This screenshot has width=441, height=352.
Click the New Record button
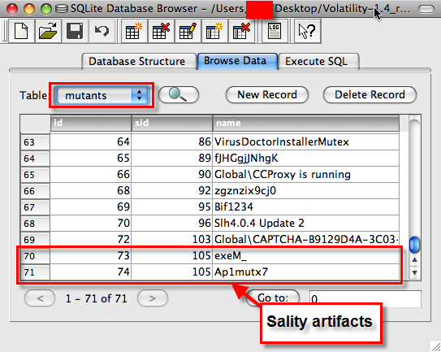click(267, 95)
